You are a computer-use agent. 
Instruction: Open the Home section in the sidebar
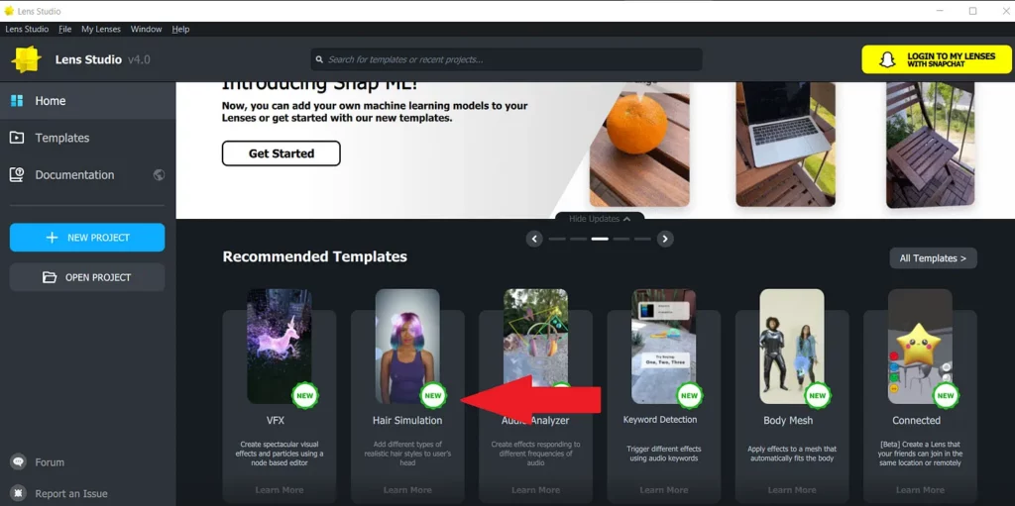click(x=87, y=101)
